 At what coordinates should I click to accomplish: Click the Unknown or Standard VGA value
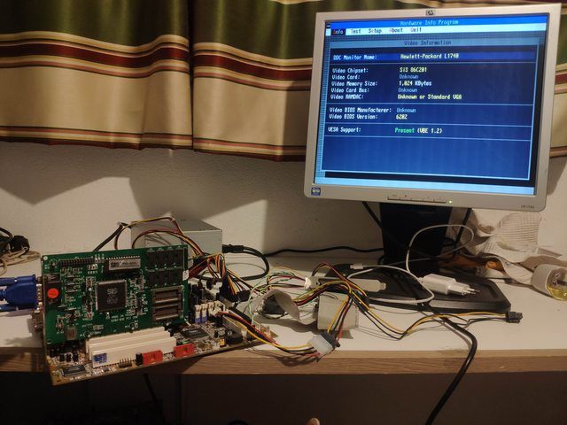click(431, 97)
